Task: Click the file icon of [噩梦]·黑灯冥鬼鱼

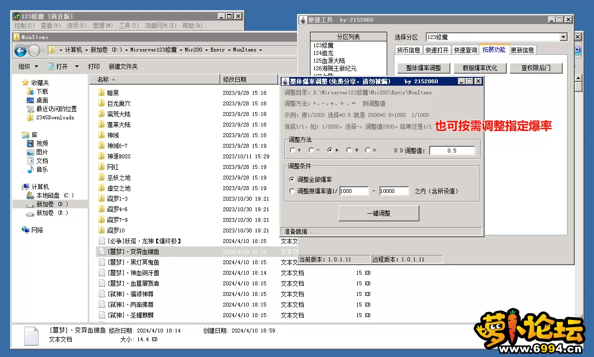Action: click(102, 262)
